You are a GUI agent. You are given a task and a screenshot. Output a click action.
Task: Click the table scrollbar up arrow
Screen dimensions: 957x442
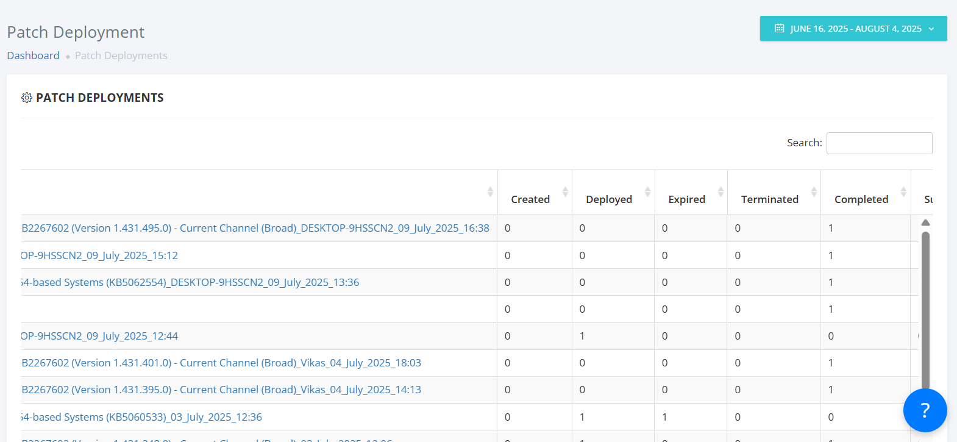(925, 223)
